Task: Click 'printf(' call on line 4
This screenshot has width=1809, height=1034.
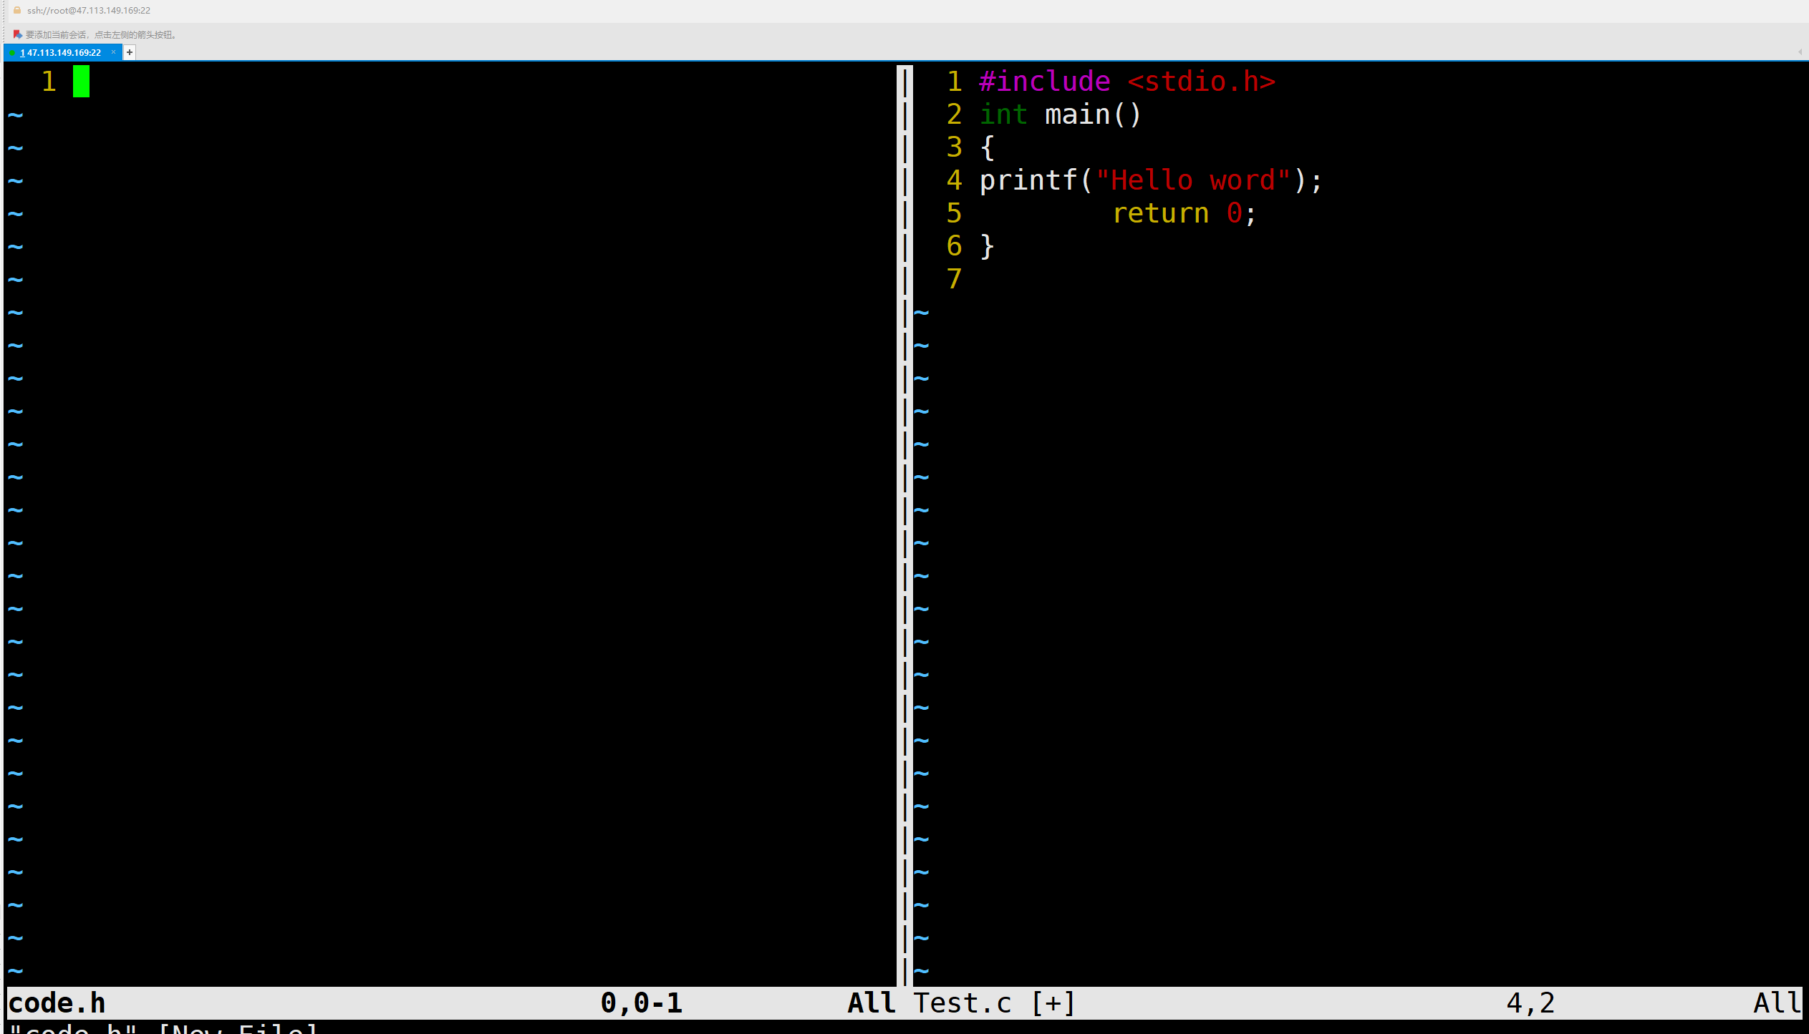Action: pos(1036,180)
